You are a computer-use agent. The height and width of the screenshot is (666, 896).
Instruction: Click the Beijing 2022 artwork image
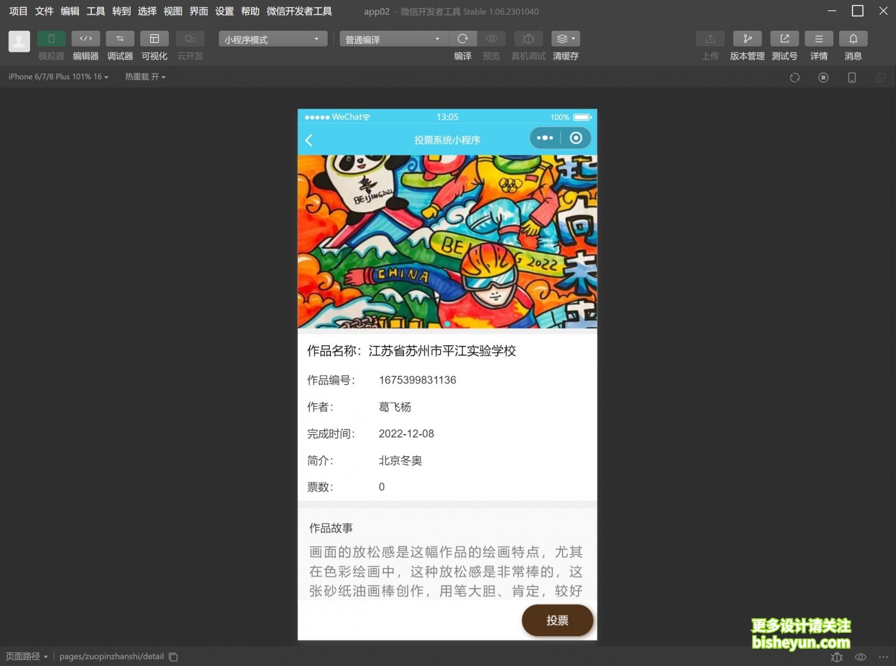pyautogui.click(x=447, y=242)
